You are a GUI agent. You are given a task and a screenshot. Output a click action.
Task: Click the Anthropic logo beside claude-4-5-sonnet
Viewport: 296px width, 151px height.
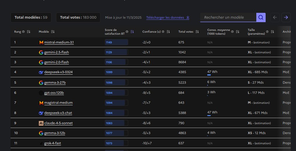(x=41, y=123)
